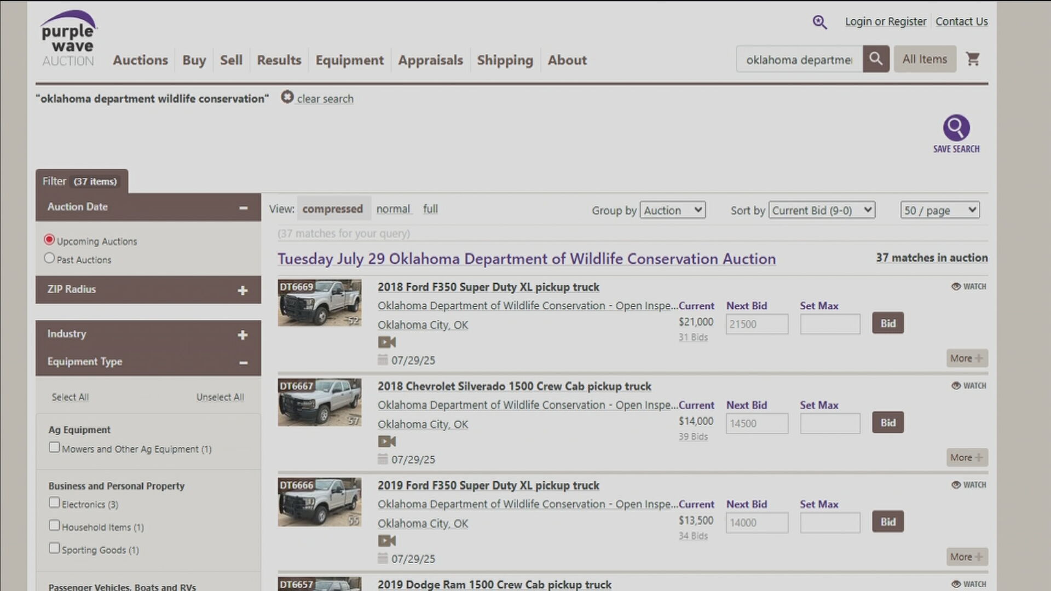Click the All Items button
The height and width of the screenshot is (591, 1051).
click(x=925, y=59)
